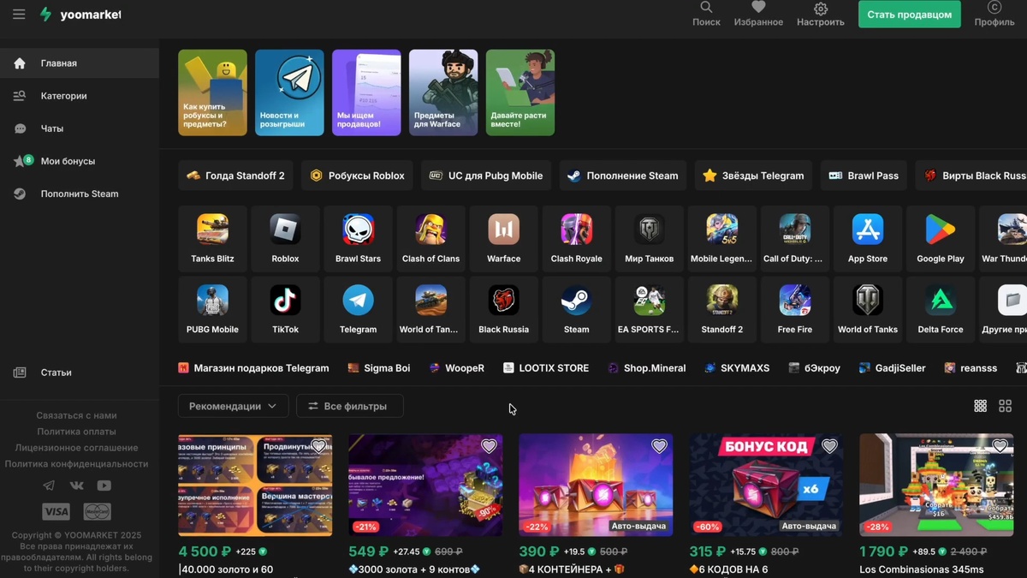Image resolution: width=1027 pixels, height=578 pixels.
Task: Favorite the 4 500 ₽ listing heart
Action: pyautogui.click(x=318, y=446)
